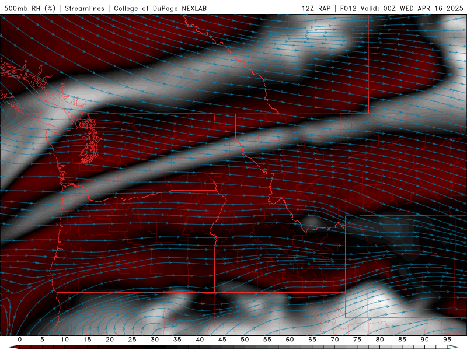
Task: Click the colorbar tick label "40"
Action: pyautogui.click(x=200, y=339)
